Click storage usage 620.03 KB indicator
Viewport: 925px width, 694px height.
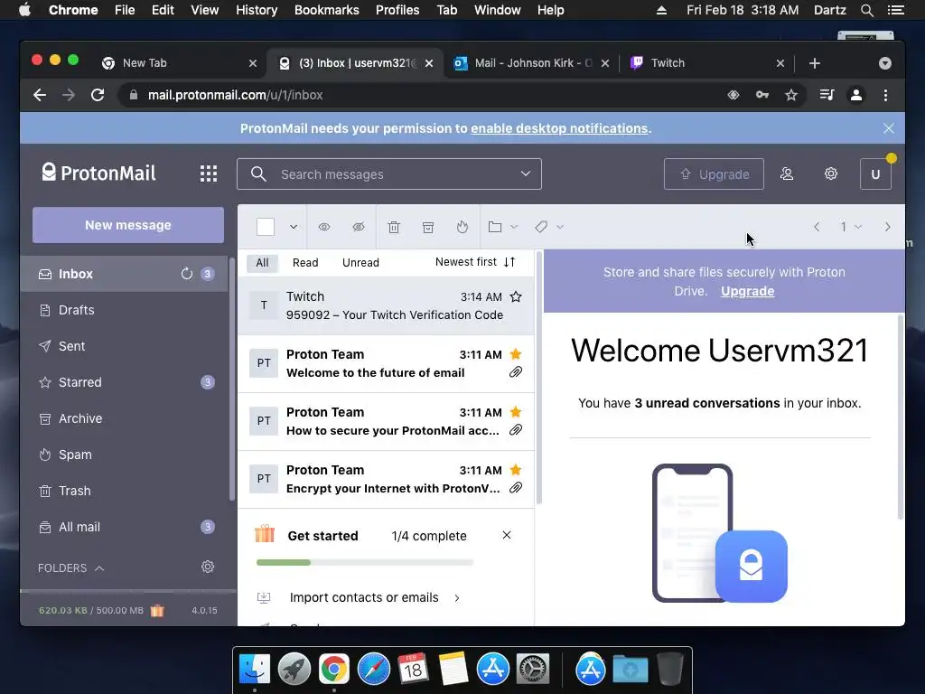[91, 610]
